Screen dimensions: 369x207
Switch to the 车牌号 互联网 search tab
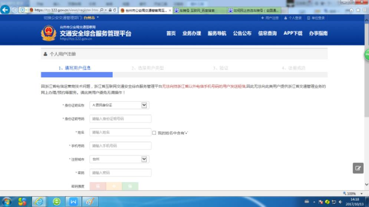(x=199, y=11)
